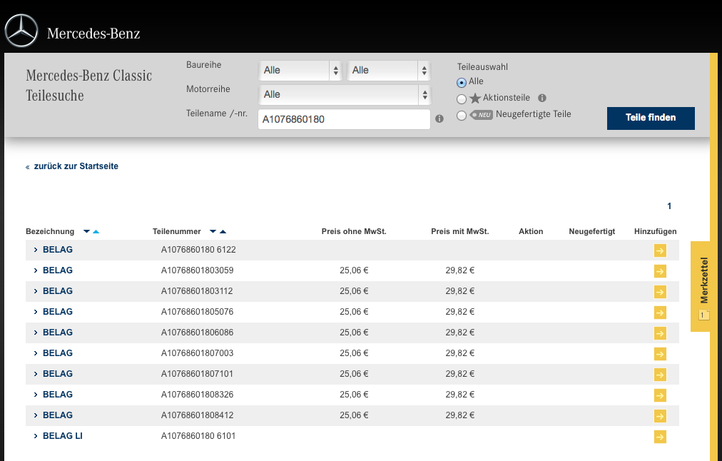Add part A1076860180 6122 to the Merkzettel
Screen dimensions: 722x461
pyautogui.click(x=660, y=250)
